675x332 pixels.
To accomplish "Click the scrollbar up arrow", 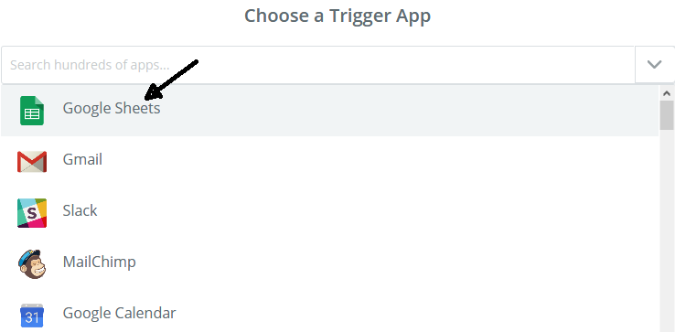I will tap(667, 93).
